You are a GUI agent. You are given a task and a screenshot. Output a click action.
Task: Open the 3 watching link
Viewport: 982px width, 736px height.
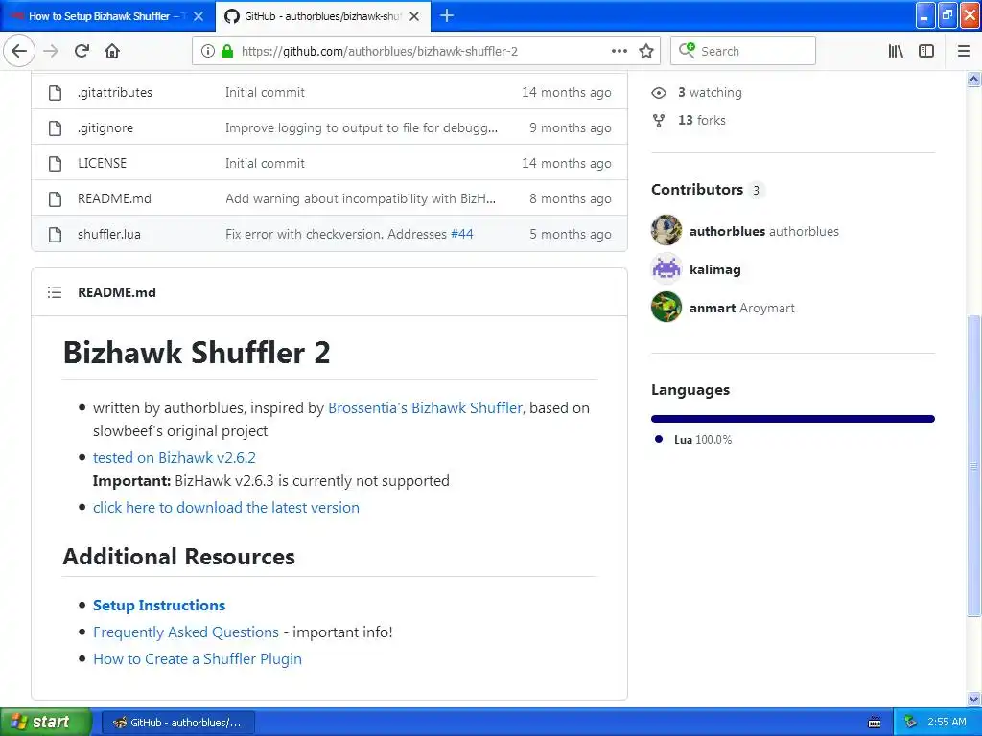coord(710,93)
